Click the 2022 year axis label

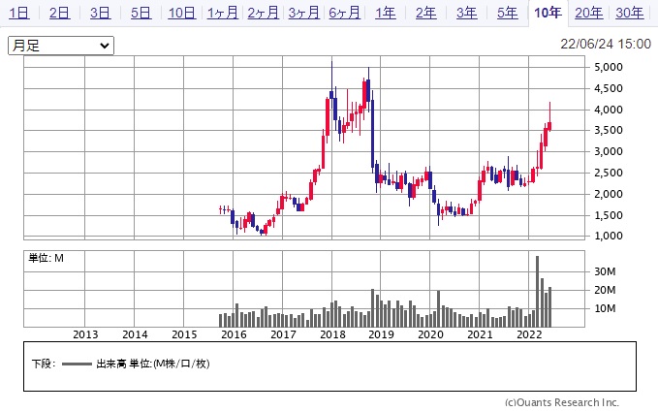click(x=529, y=334)
